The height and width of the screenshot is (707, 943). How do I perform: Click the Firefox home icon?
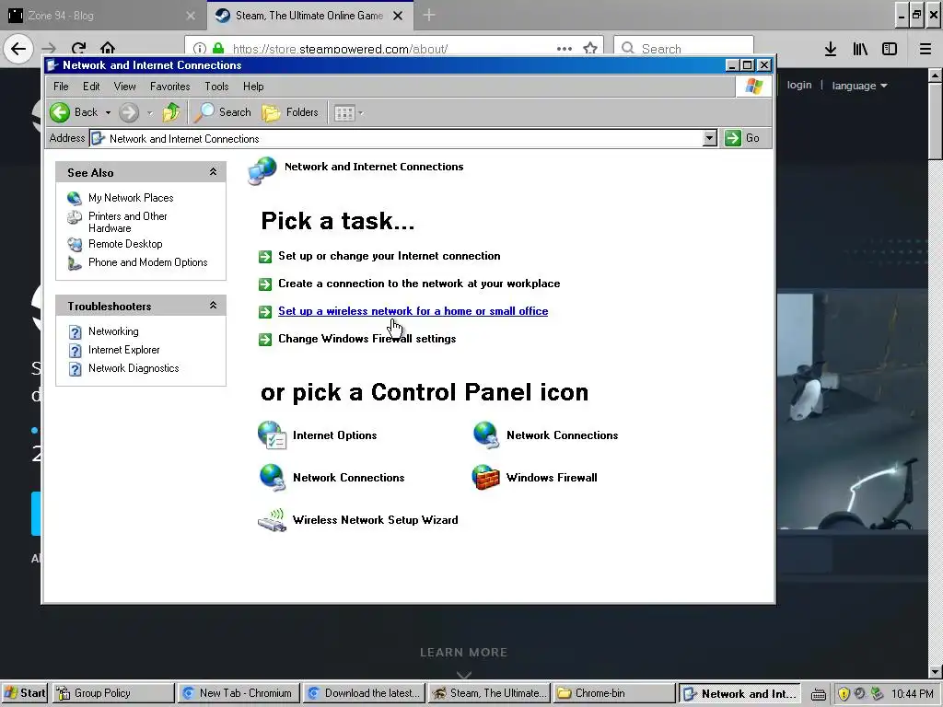pos(108,48)
